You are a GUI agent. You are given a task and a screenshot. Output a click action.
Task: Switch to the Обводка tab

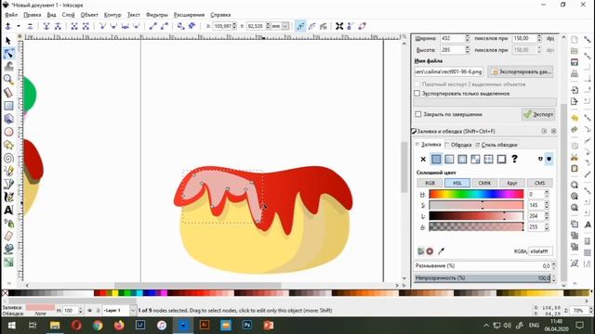(x=458, y=145)
